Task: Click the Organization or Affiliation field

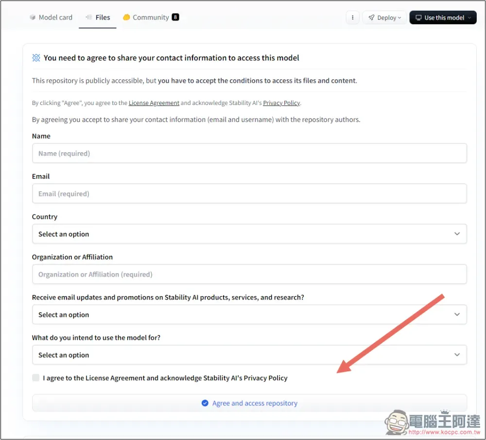Action: point(249,274)
